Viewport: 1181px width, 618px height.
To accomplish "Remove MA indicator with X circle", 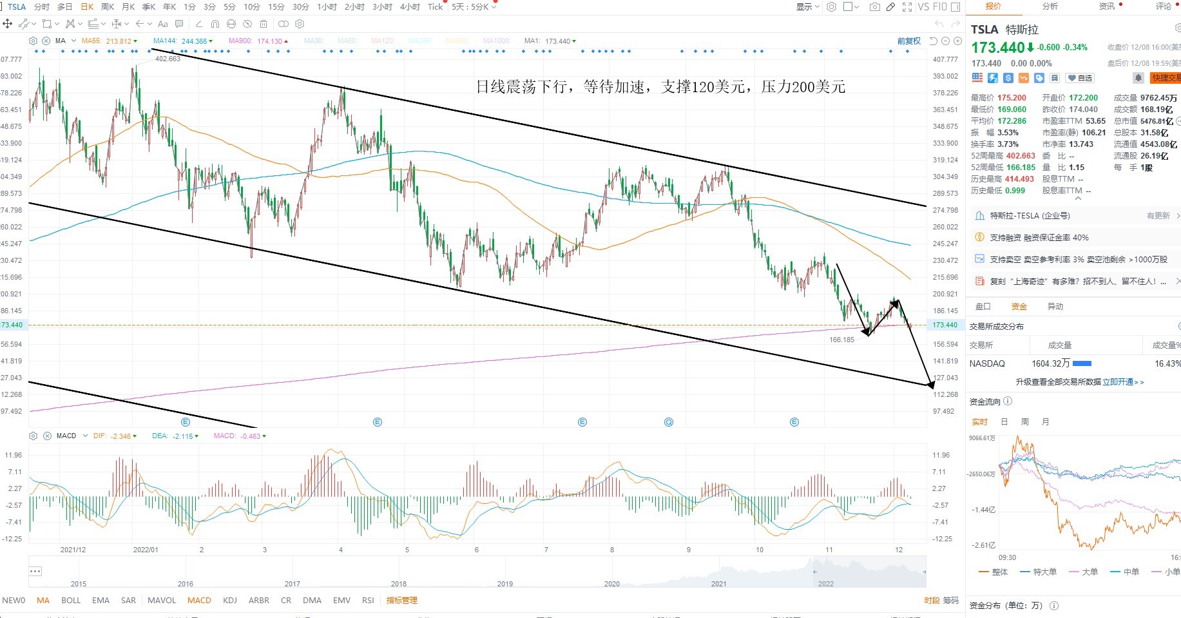I will coord(46,41).
